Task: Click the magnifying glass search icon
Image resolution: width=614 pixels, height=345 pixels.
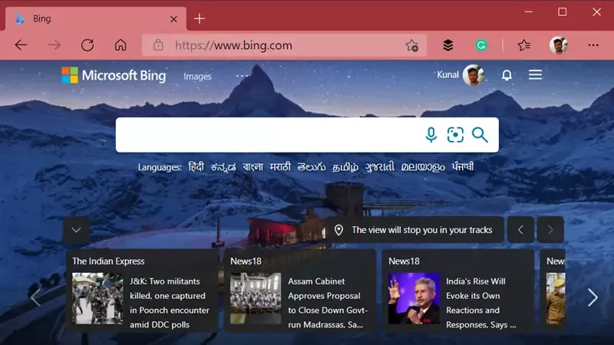Action: pyautogui.click(x=480, y=135)
